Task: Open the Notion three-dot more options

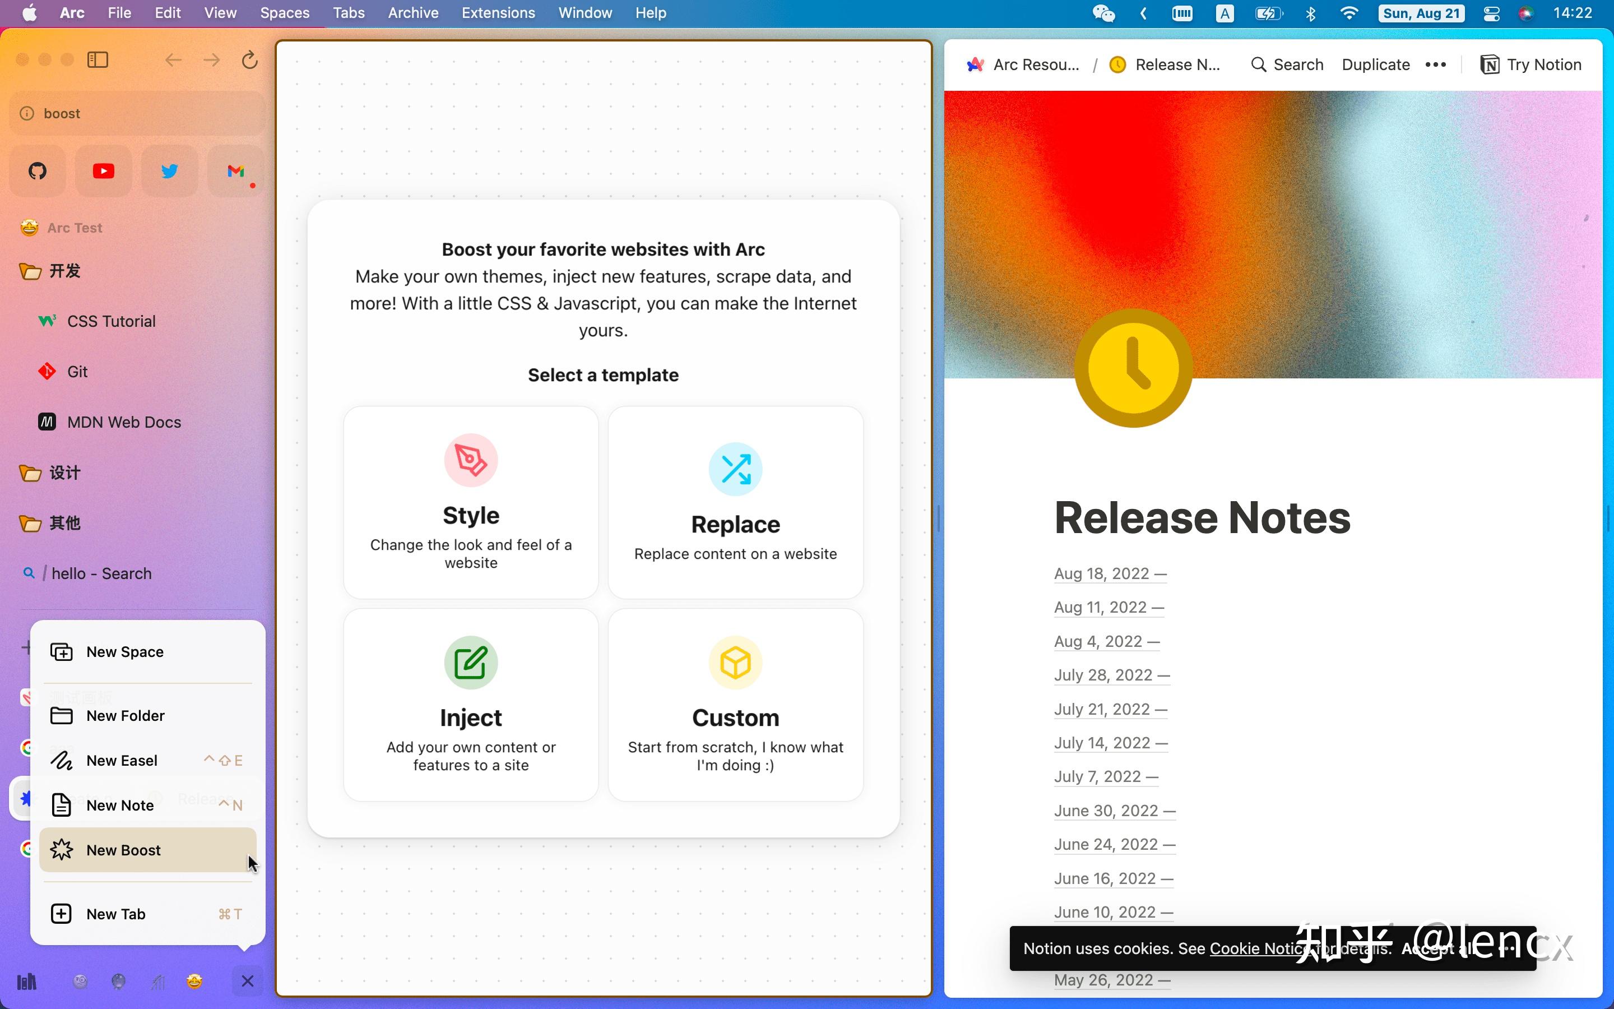Action: tap(1435, 64)
